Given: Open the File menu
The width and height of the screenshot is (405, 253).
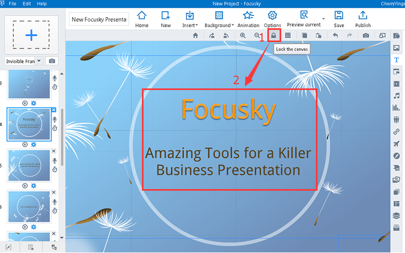Looking at the screenshot, I should pos(12,4).
